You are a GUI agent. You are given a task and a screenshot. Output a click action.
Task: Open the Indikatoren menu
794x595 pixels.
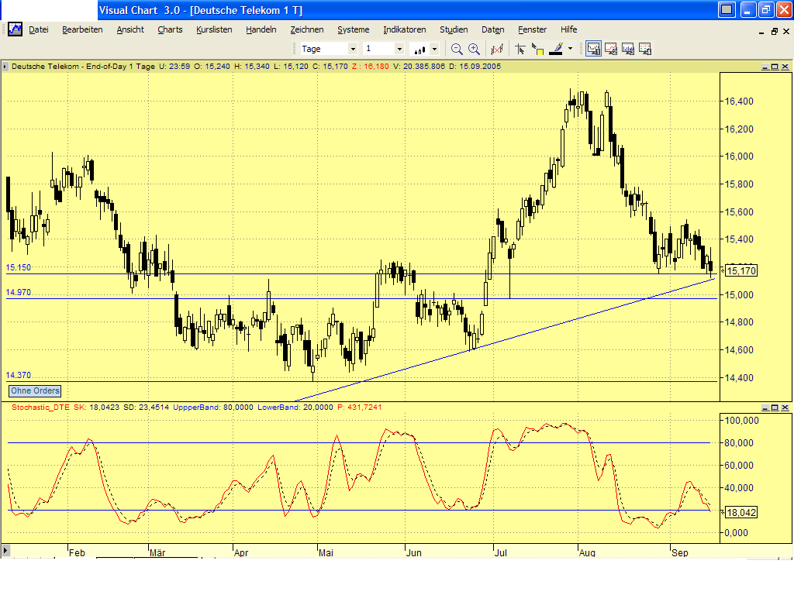pos(404,29)
